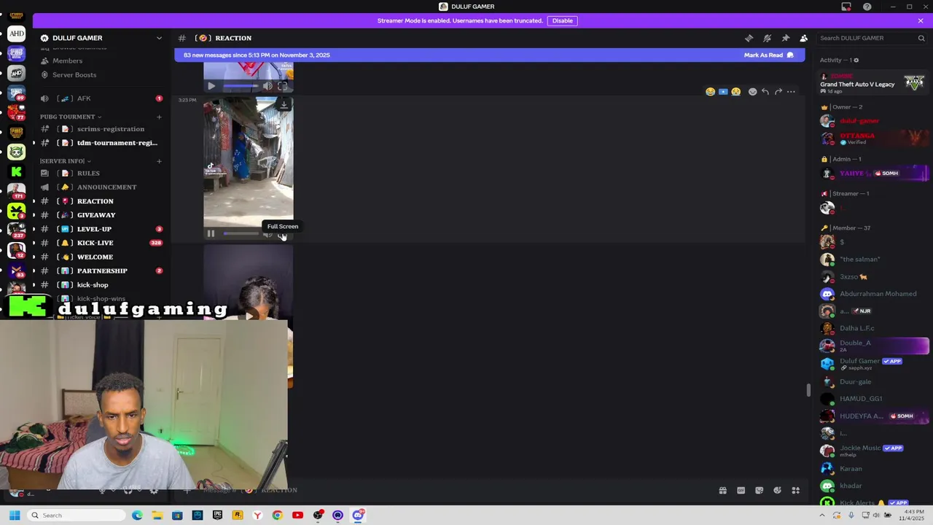Toggle channel notification settings bell icon
The width and height of the screenshot is (933, 525).
point(767,38)
